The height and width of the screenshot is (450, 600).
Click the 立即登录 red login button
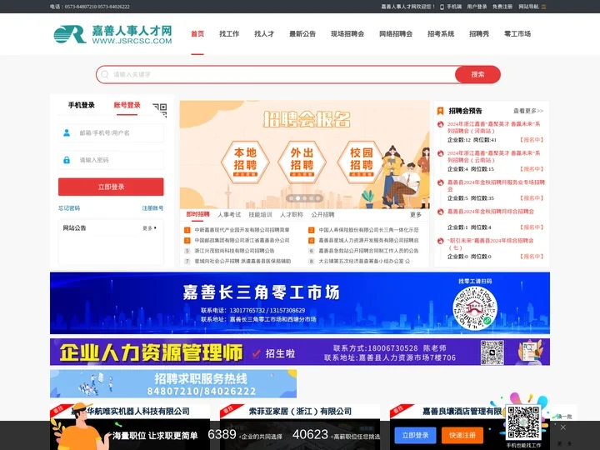point(111,187)
